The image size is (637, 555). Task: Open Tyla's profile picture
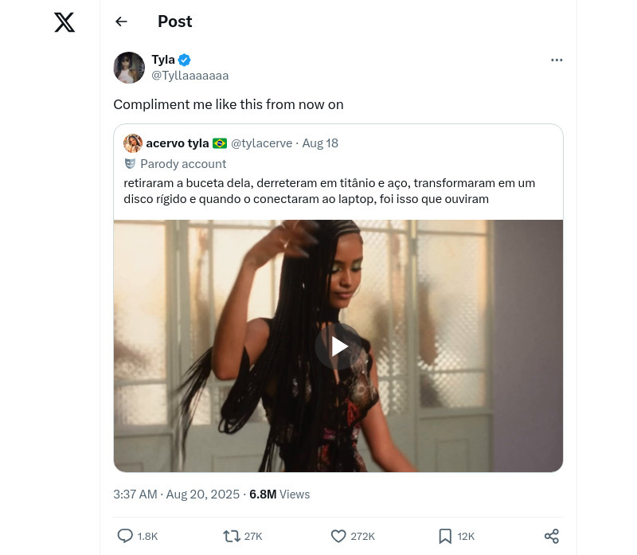[129, 68]
